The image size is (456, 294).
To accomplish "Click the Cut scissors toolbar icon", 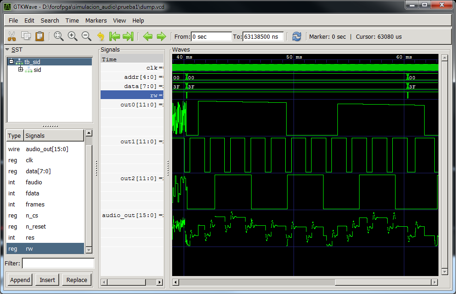I will (12, 36).
